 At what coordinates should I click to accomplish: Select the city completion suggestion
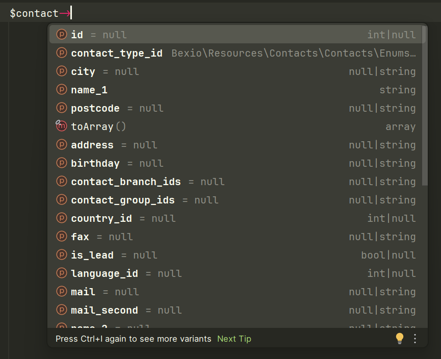[83, 71]
